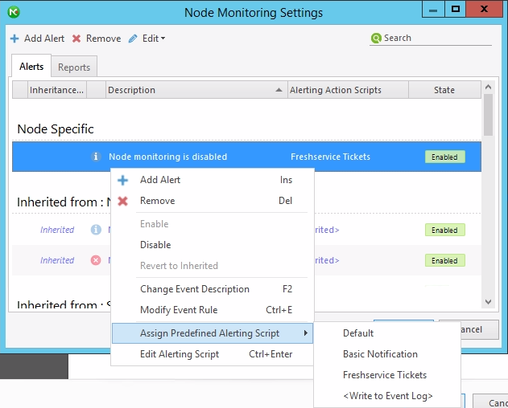Toggle Description column sort arrow

(x=279, y=90)
